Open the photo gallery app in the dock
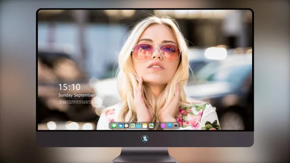Screen dimensions: 290x163 (151, 126)
